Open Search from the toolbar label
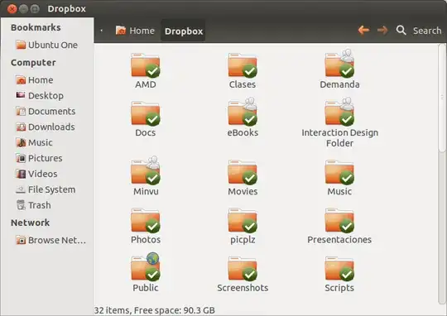Viewport: 447px width, 316px height. point(427,31)
